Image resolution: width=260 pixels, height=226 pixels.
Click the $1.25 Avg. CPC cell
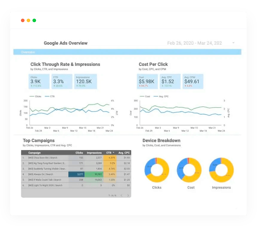(124, 180)
